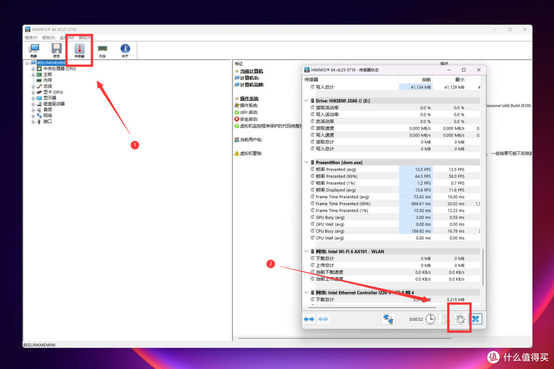Click the 0:00:52 elapsed time readout
Viewport: 554px width, 369px height.
(x=416, y=319)
